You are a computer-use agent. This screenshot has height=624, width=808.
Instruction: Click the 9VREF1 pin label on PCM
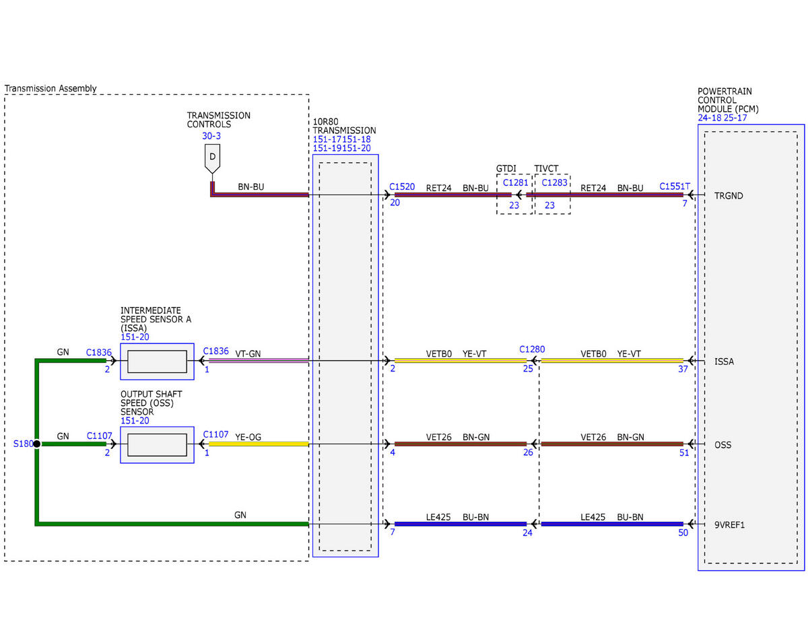click(730, 524)
